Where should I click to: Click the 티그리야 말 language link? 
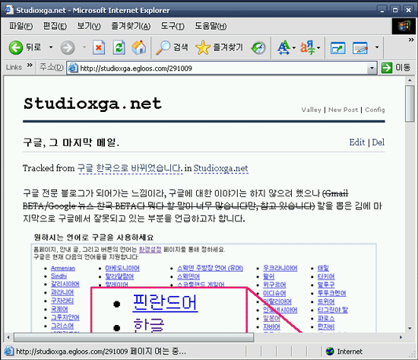click(333, 310)
